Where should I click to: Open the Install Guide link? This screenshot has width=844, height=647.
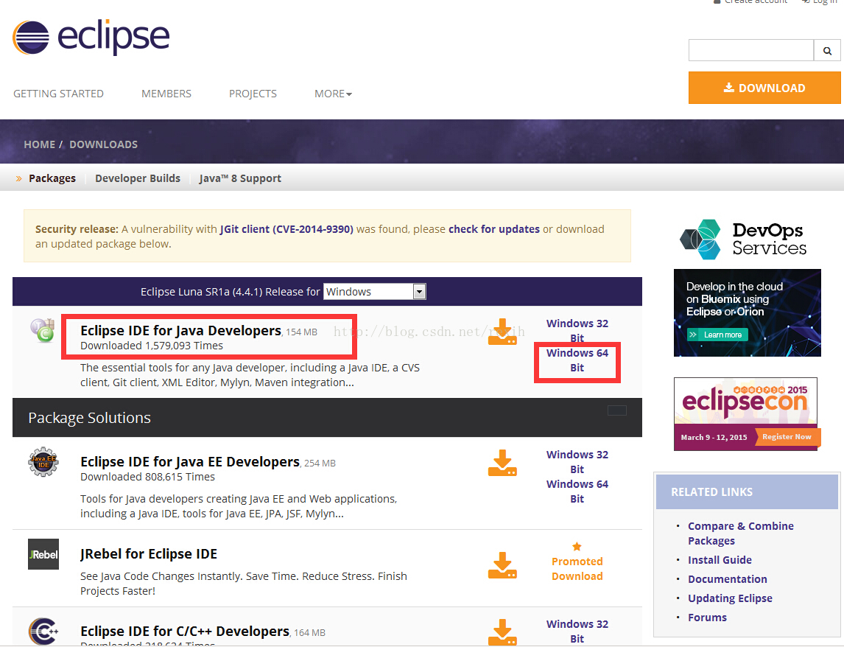(x=720, y=560)
